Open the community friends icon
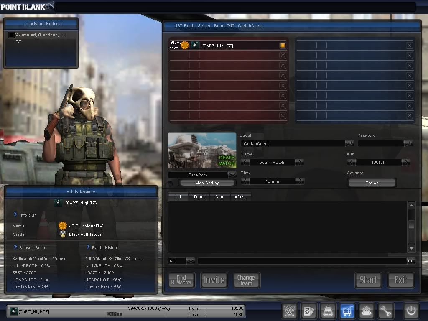The width and height of the screenshot is (428, 321). click(x=366, y=311)
